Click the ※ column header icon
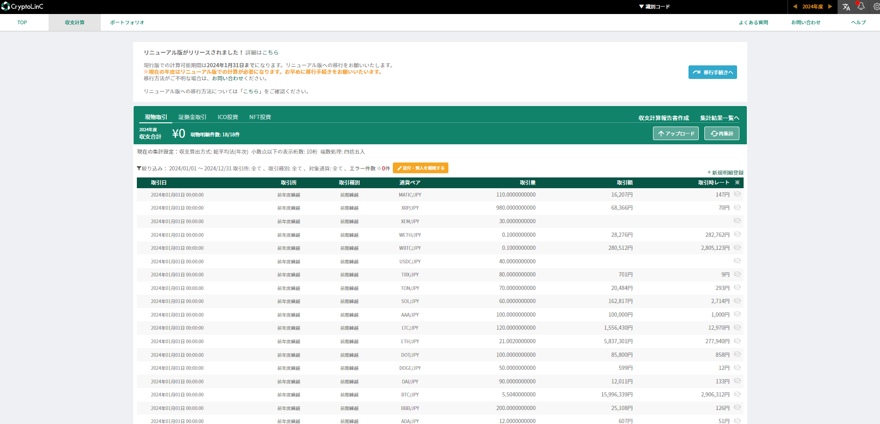 tap(737, 183)
